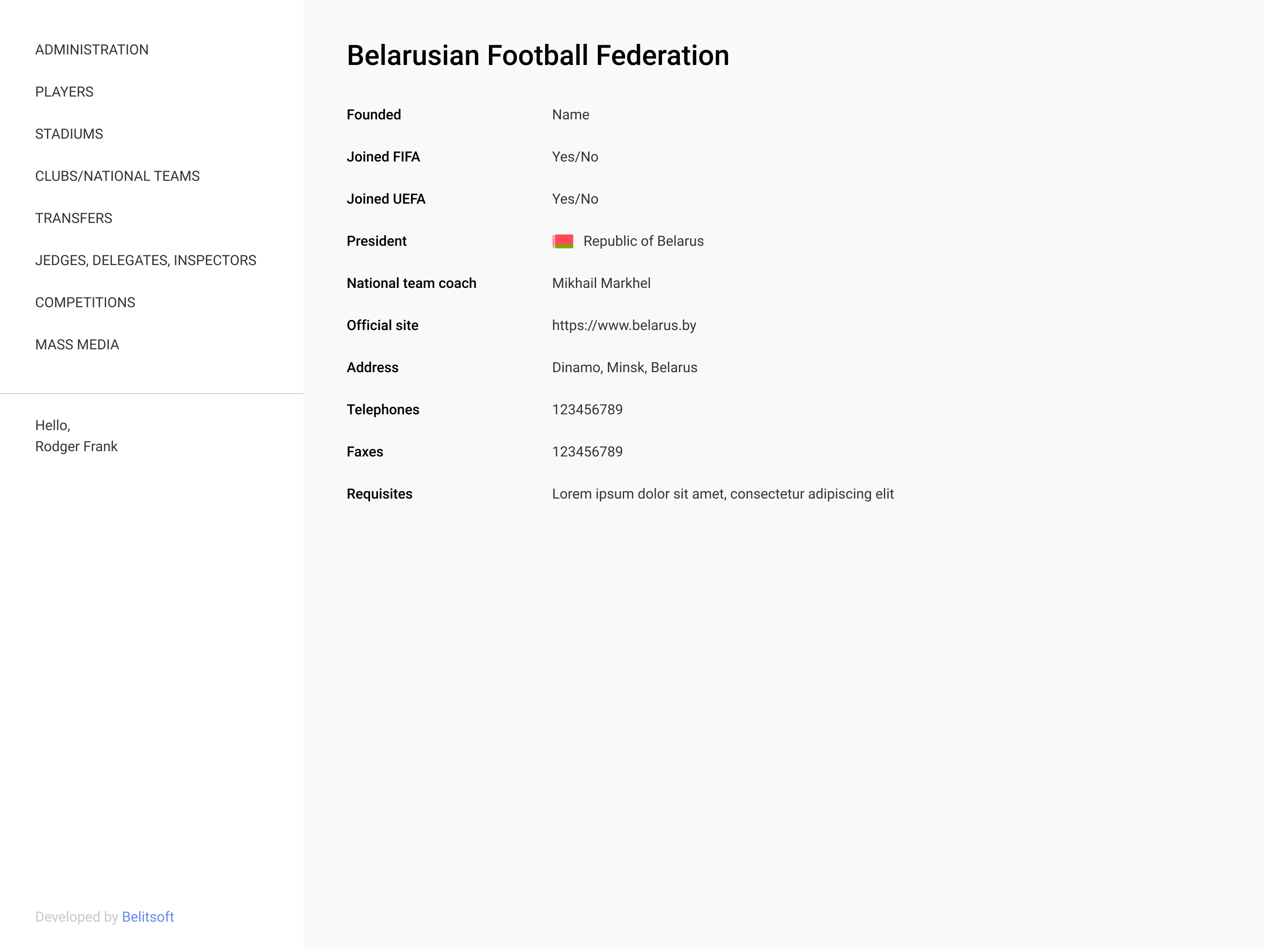Open STADIUMS in the sidebar

click(x=69, y=134)
